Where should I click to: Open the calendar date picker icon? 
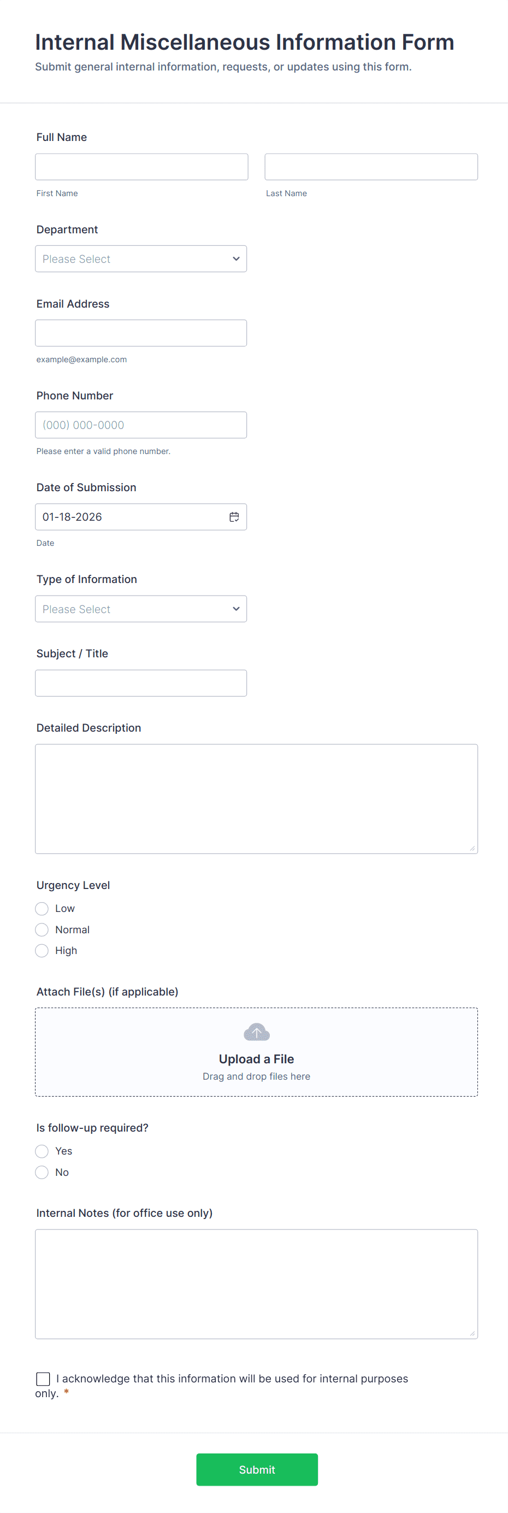click(234, 517)
